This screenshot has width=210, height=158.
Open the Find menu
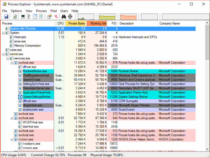[53, 11]
